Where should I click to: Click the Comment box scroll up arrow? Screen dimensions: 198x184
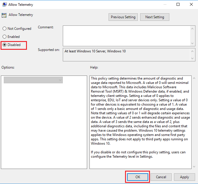coord(193,28)
